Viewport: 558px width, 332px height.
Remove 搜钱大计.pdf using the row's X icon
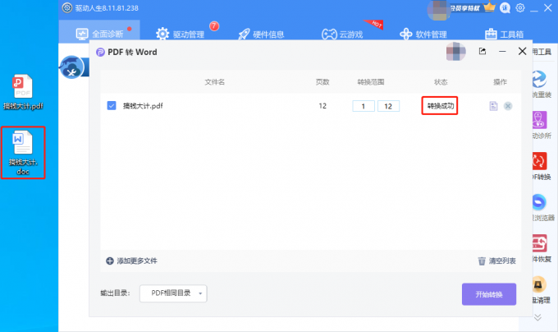tap(508, 106)
